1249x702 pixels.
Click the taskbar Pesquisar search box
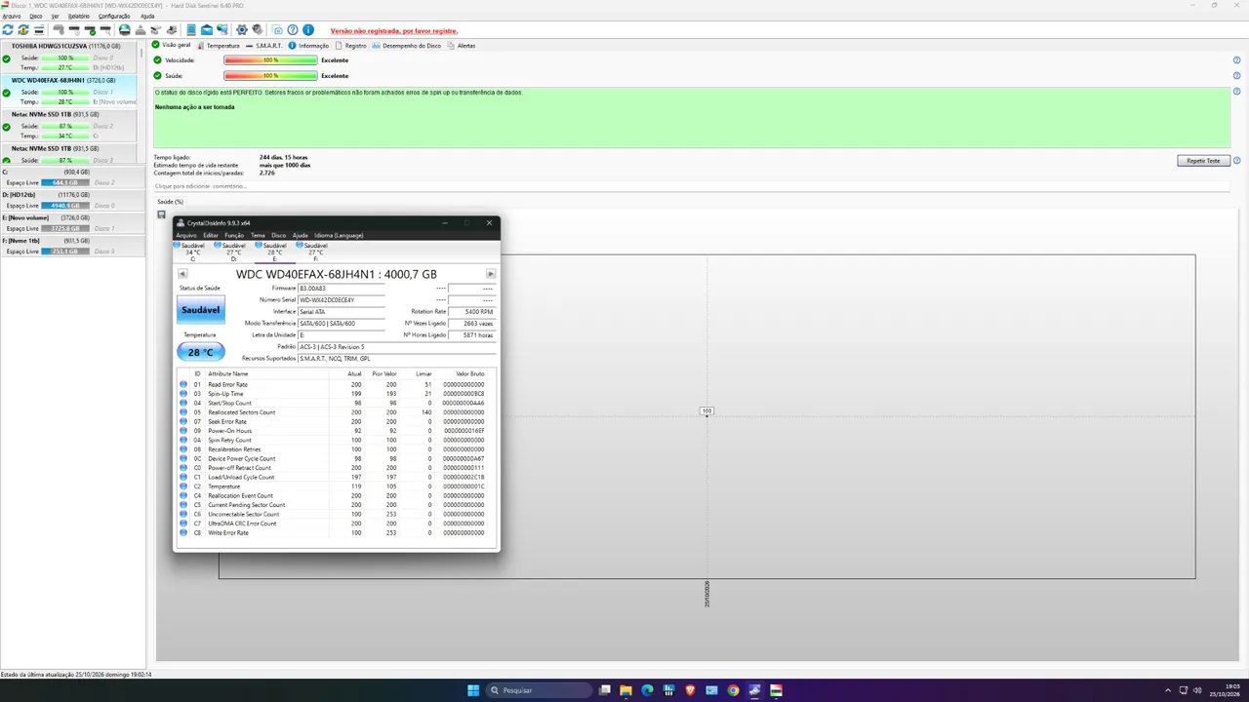tap(541, 690)
